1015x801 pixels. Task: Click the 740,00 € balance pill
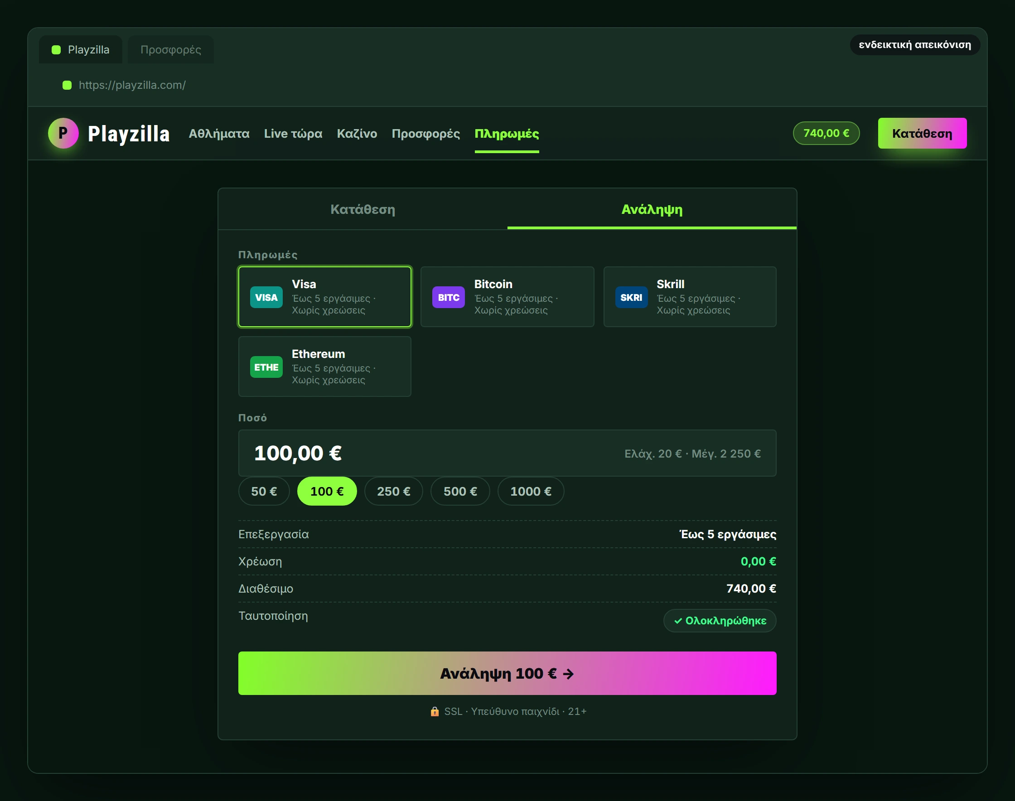826,133
